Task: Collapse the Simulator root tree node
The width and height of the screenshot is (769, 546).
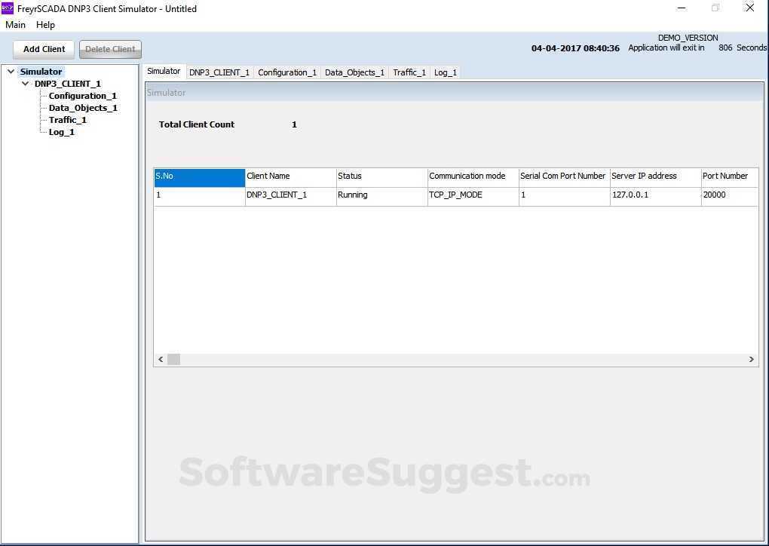Action: pos(11,71)
